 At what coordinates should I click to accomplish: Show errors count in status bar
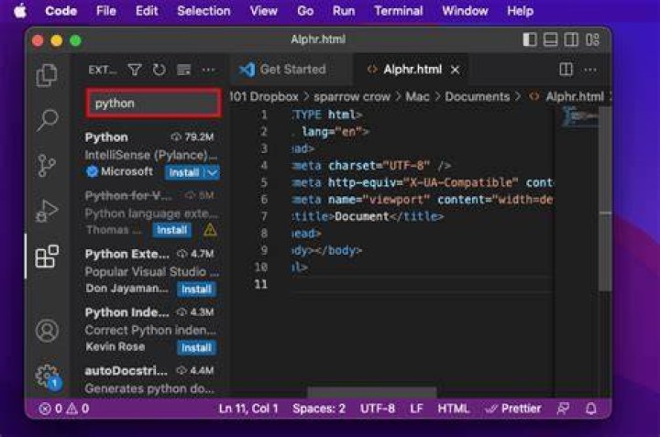tap(50, 409)
